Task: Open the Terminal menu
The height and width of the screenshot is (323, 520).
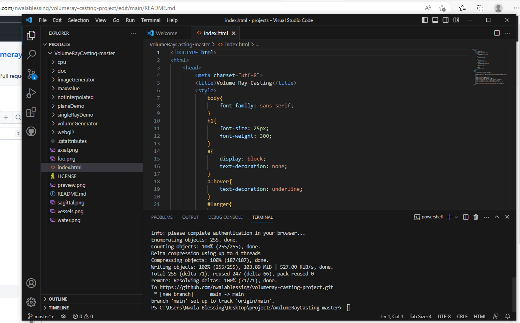Action: pos(151,20)
